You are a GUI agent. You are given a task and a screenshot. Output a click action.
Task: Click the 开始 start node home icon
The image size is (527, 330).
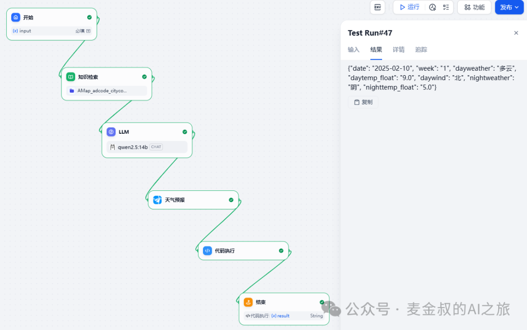point(16,18)
